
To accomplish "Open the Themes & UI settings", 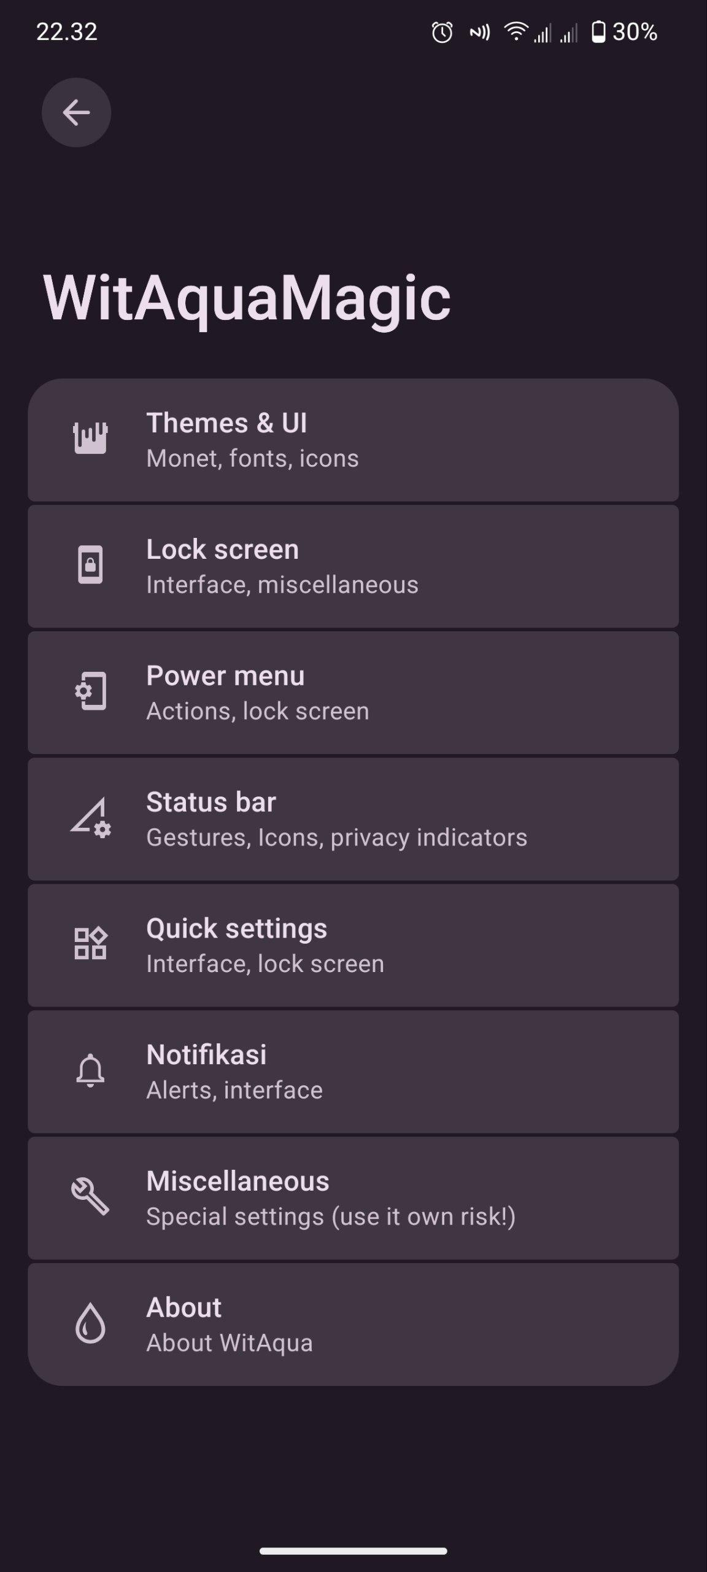I will 353,440.
